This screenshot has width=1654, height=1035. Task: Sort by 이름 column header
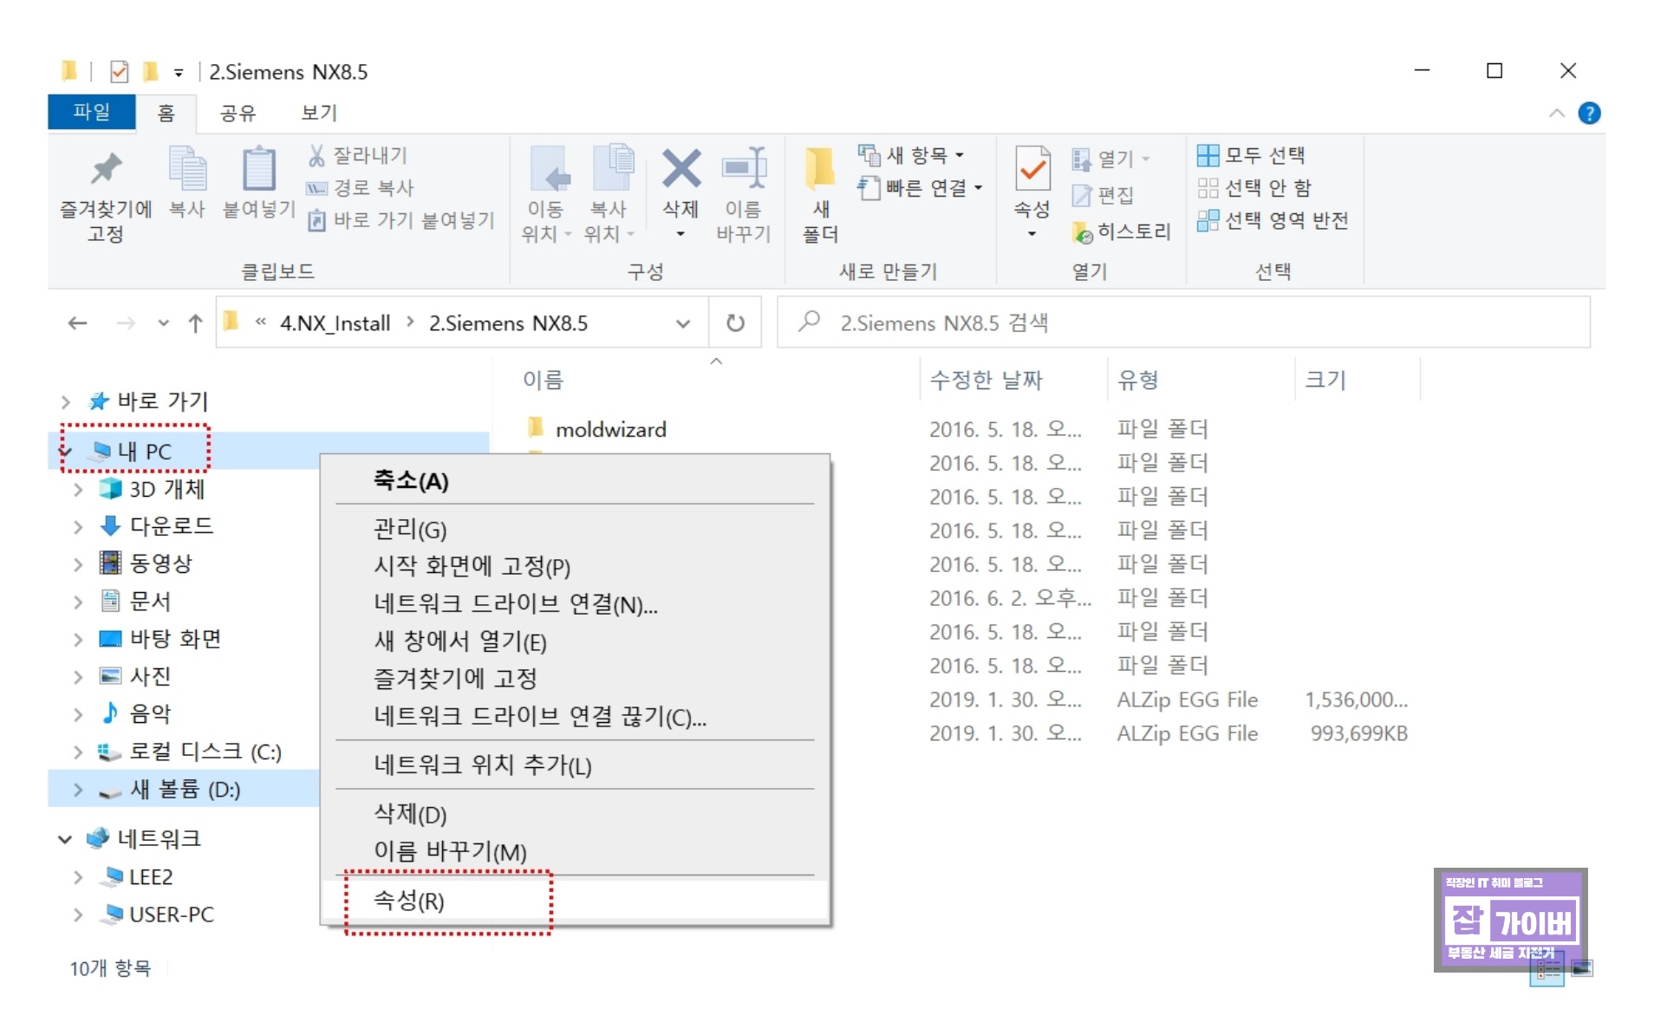click(x=543, y=380)
